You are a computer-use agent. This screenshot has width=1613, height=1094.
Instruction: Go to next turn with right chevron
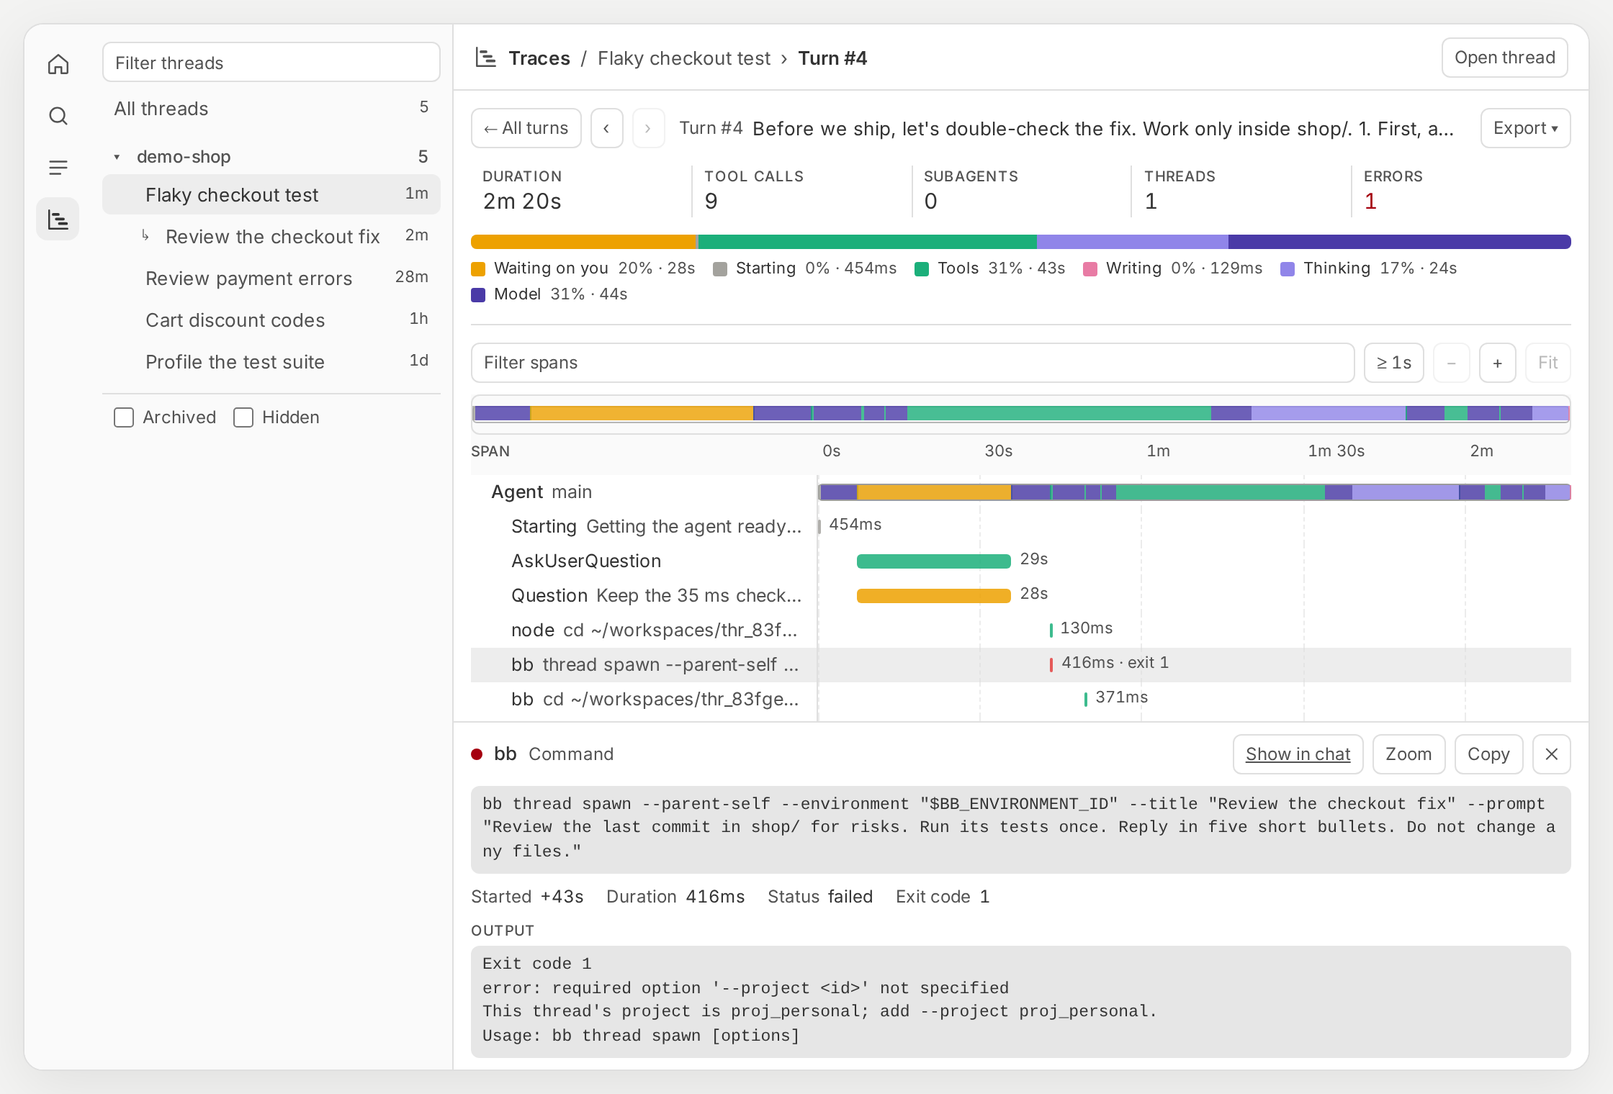tap(648, 128)
